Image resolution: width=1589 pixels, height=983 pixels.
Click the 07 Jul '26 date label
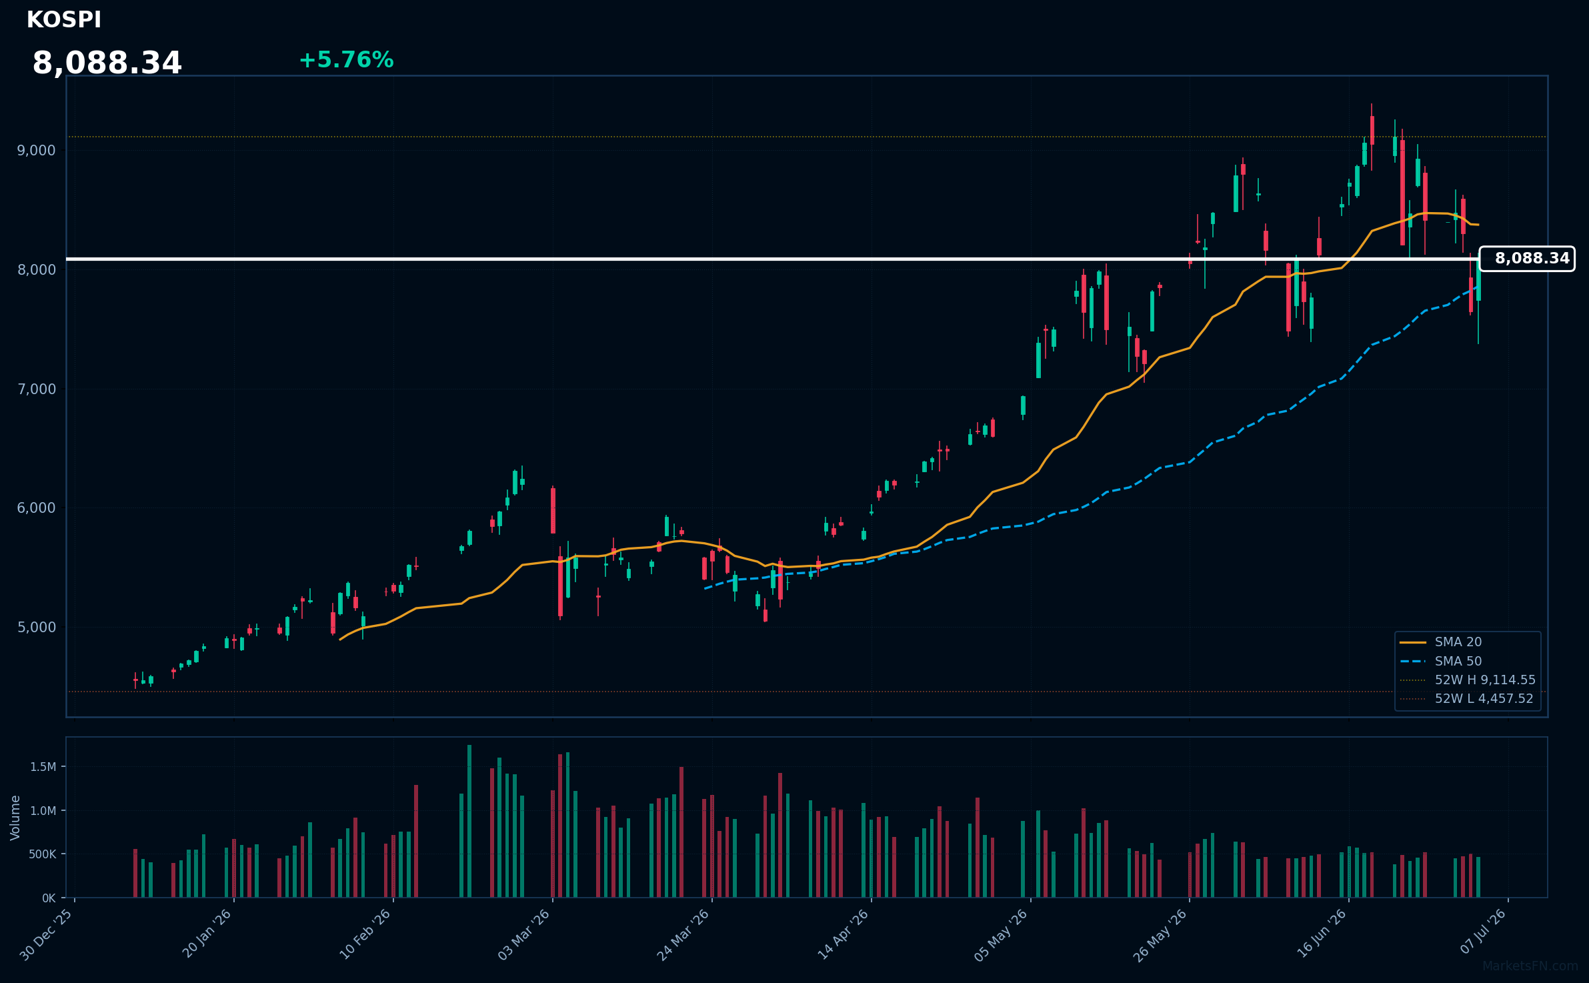[1484, 932]
